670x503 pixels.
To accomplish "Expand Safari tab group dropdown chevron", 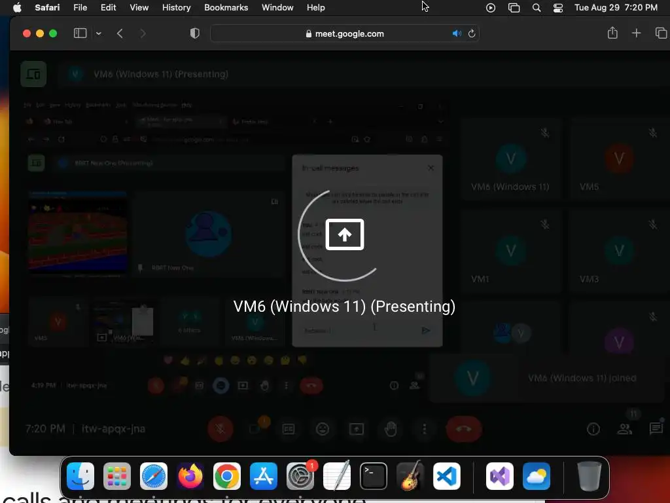I will tap(99, 33).
